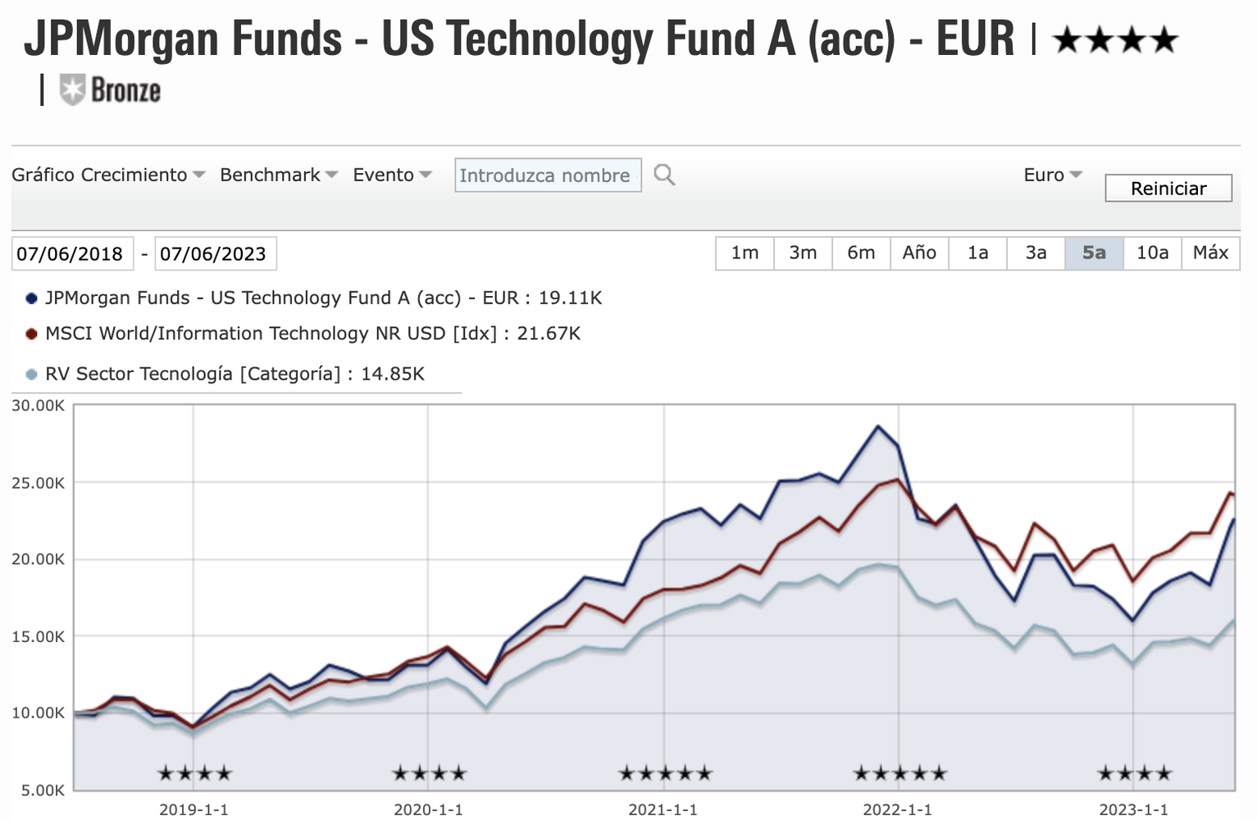Open the Gráfico Crecimiento dropdown
This screenshot has width=1257, height=820.
(107, 175)
